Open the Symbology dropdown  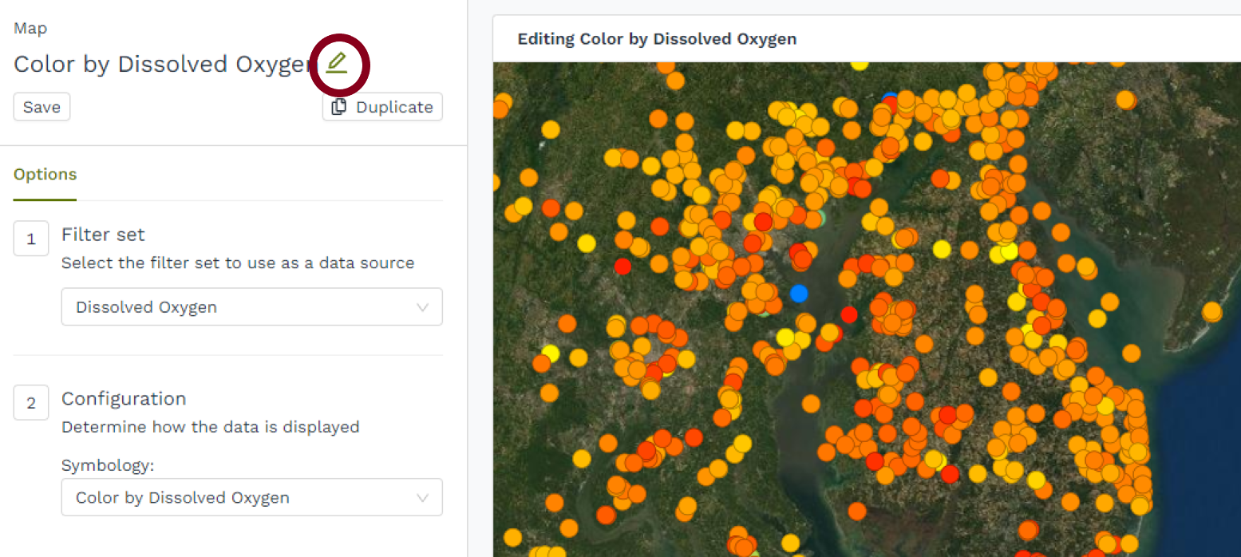251,498
